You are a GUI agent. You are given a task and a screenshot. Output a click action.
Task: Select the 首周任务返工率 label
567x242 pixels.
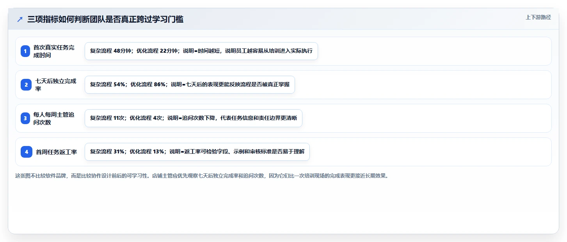(x=57, y=152)
